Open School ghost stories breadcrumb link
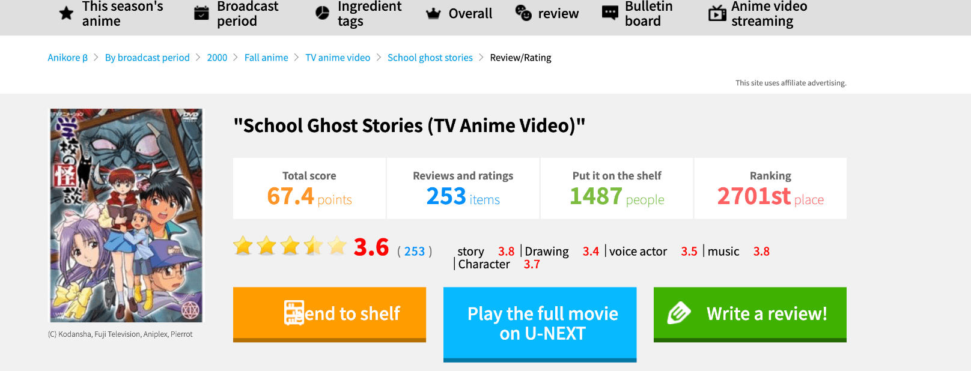 pyautogui.click(x=430, y=58)
